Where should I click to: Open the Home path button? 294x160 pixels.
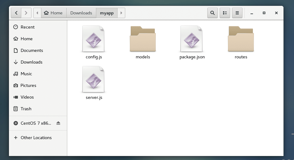pyautogui.click(x=54, y=13)
